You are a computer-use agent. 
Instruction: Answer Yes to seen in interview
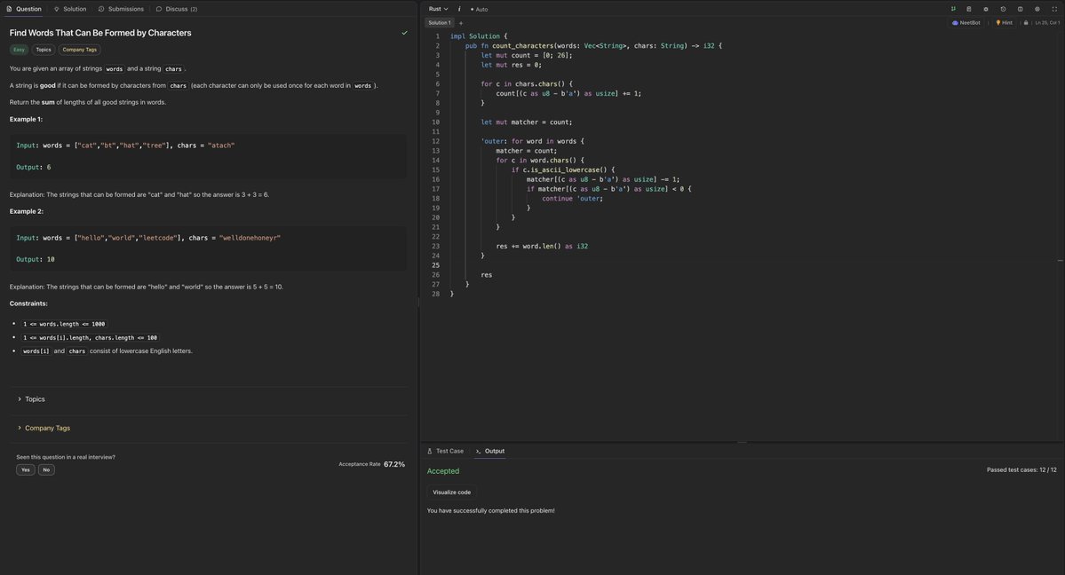tap(25, 469)
